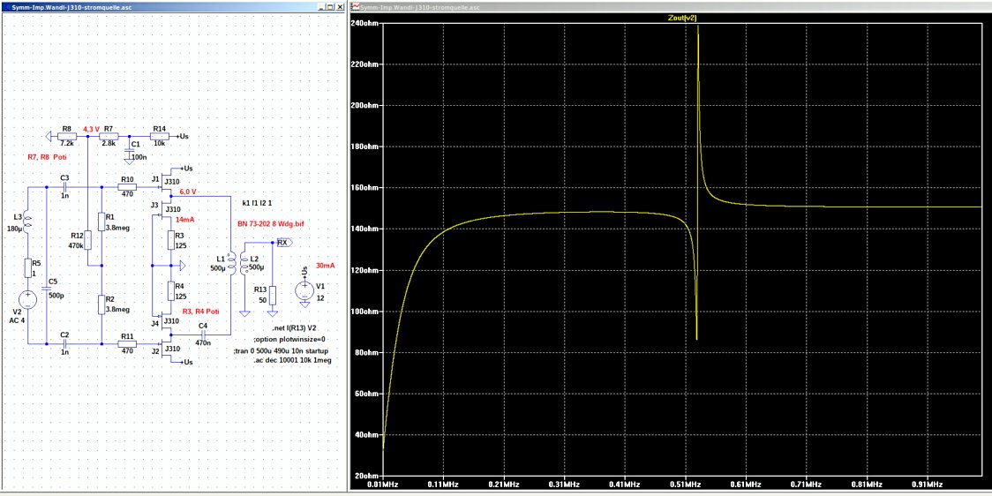Click the 240ohm vertical axis label
The width and height of the screenshot is (992, 496).
click(x=365, y=23)
